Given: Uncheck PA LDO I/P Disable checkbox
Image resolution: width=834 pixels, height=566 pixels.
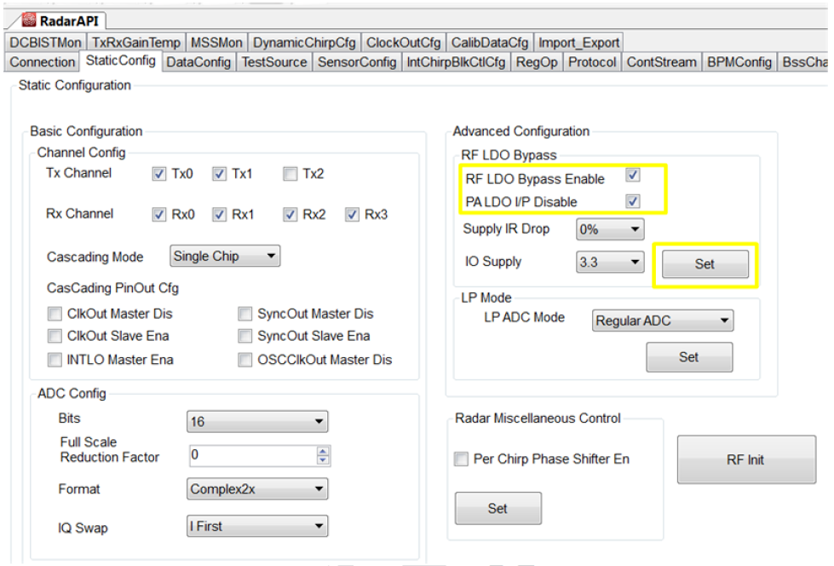Looking at the screenshot, I should [x=632, y=201].
